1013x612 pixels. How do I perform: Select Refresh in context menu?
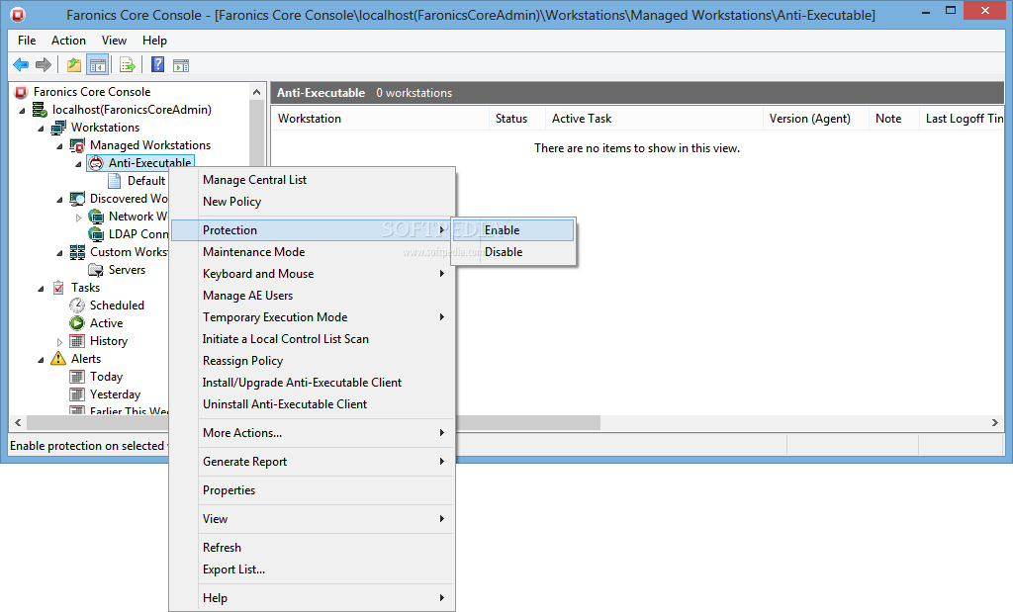coord(313,548)
